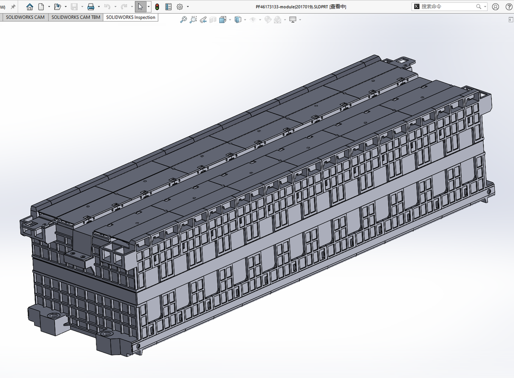Image resolution: width=514 pixels, height=378 pixels.
Task: Expand the Save dropdown arrow
Action: click(x=82, y=7)
